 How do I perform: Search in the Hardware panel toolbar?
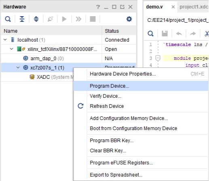8,19
